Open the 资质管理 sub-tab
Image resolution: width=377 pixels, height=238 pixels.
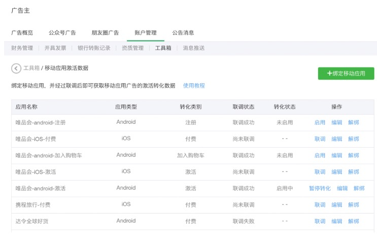click(132, 48)
